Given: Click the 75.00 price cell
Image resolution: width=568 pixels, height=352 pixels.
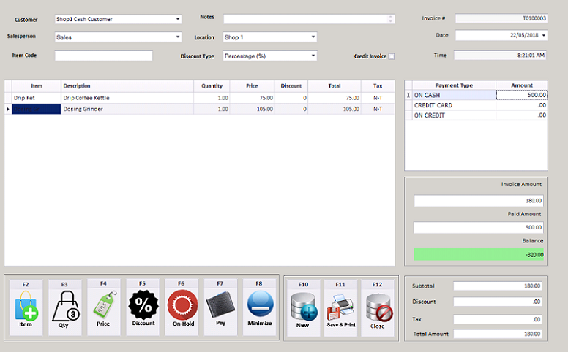Looking at the screenshot, I should click(252, 98).
